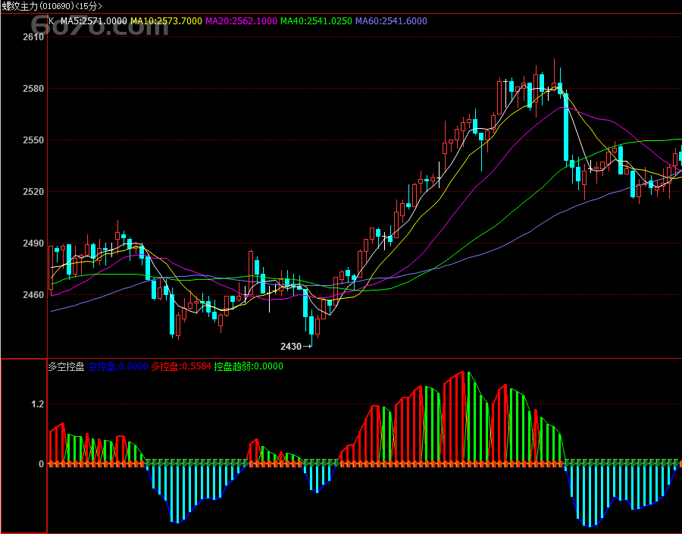Click the 2430 low price arrow marker
The image size is (682, 534).
coord(296,347)
